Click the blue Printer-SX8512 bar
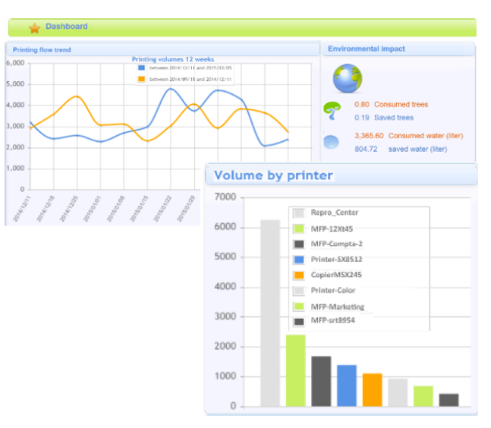The height and width of the screenshot is (428, 491). tap(346, 386)
